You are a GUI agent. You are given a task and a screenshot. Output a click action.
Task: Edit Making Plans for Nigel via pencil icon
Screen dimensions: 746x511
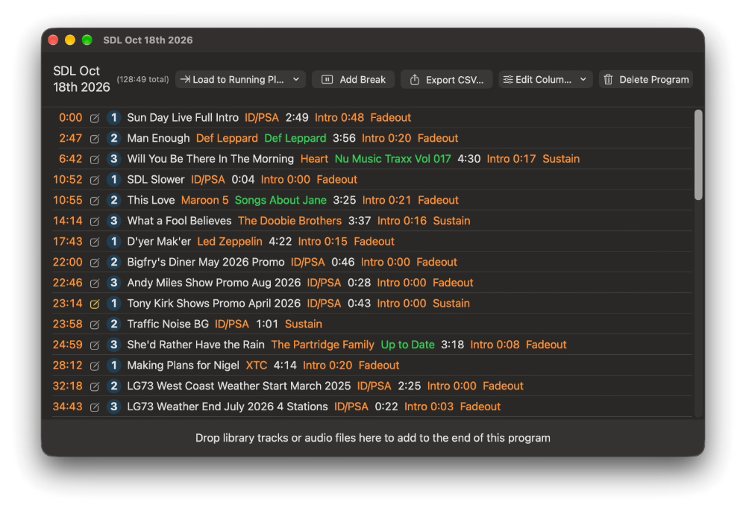point(95,366)
